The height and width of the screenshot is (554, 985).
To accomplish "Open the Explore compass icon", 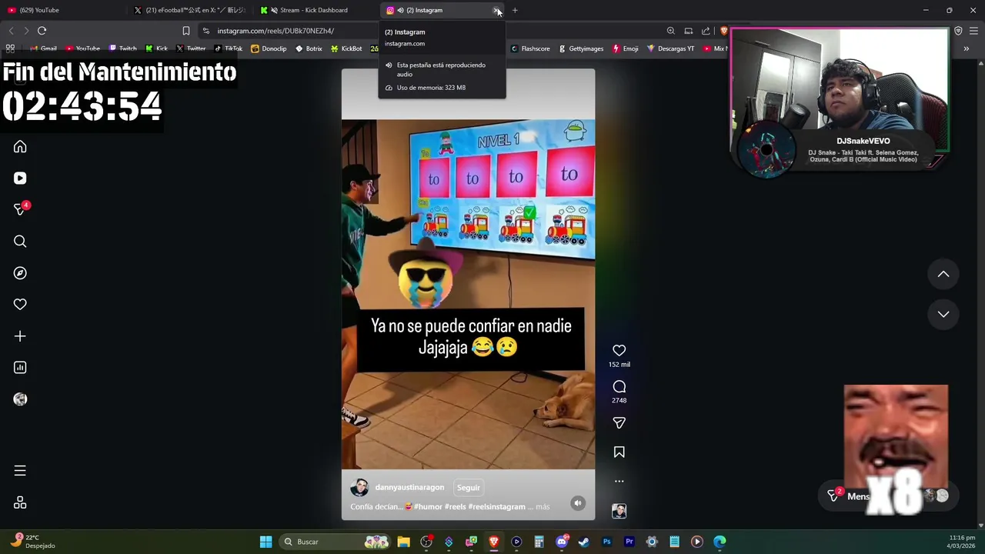I will click(x=20, y=273).
